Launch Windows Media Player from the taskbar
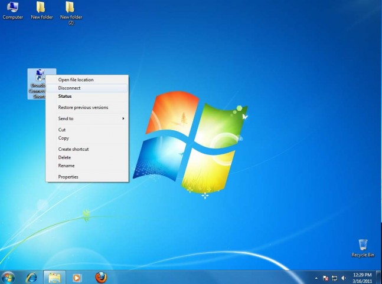The image size is (382, 284). [x=77, y=278]
